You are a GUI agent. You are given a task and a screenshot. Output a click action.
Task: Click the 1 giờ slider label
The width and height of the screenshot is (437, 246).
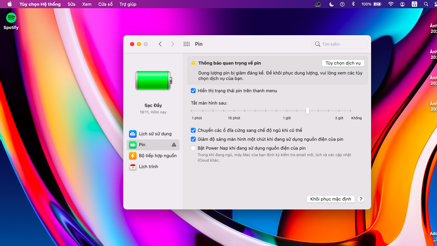287,118
